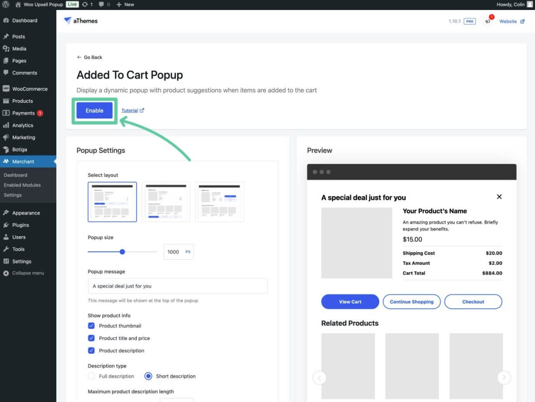Go to Enabled Modules submenu
The width and height of the screenshot is (535, 402).
pos(22,185)
